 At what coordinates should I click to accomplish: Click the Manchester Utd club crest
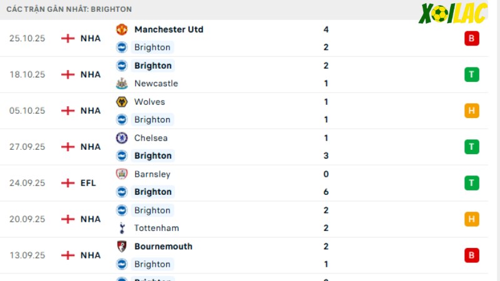point(121,29)
